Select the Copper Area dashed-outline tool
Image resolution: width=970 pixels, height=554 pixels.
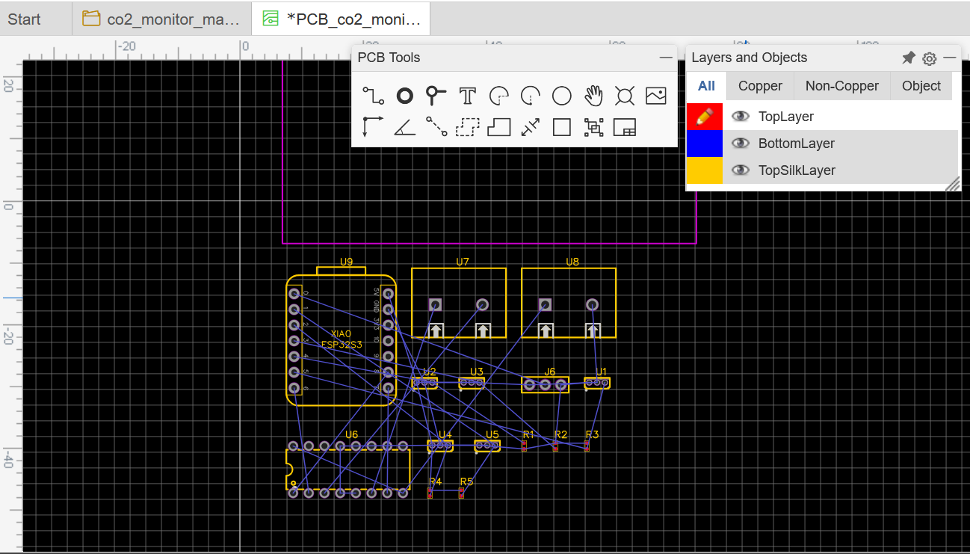pos(467,127)
